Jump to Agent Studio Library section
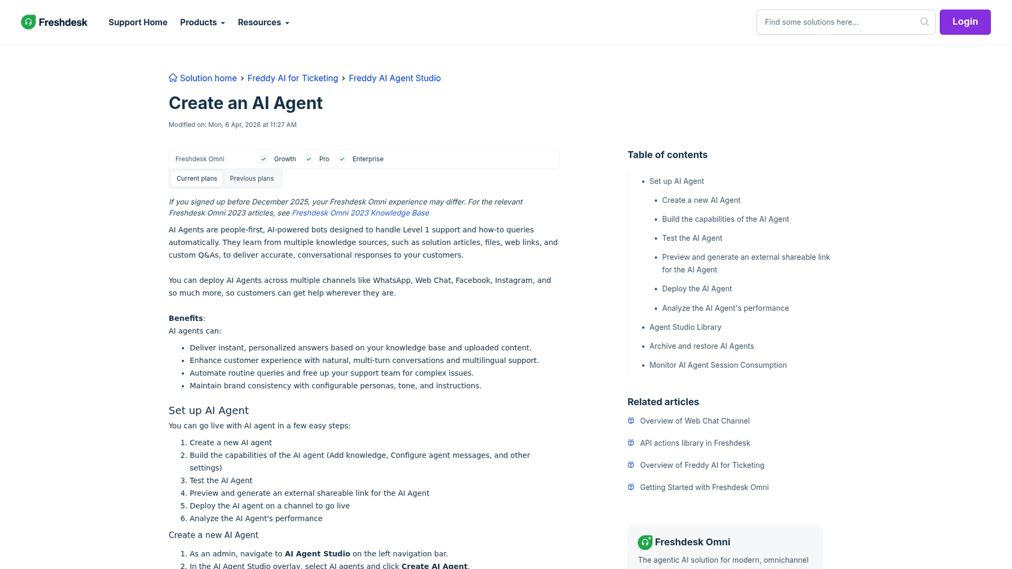The image size is (1012, 569). tap(685, 328)
